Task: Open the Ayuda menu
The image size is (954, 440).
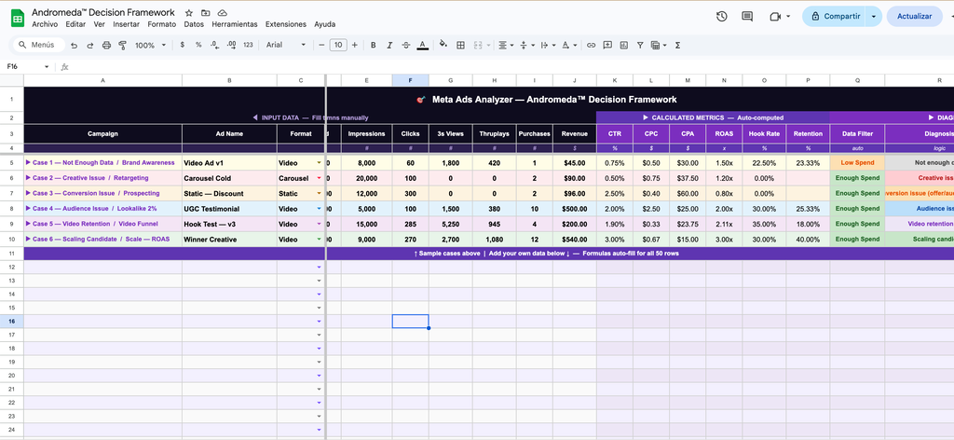Action: 324,24
